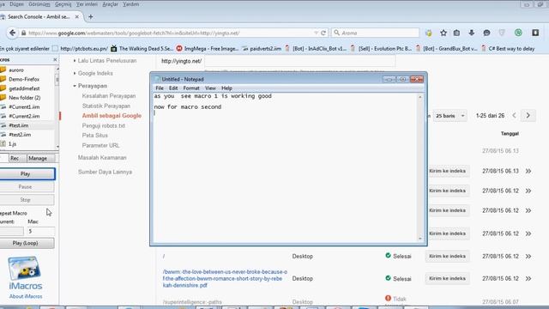Open Sumber Daya Lainnya page
The height and width of the screenshot is (309, 549).
click(105, 172)
